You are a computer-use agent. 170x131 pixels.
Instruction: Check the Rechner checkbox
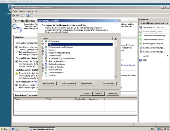tap(43, 50)
